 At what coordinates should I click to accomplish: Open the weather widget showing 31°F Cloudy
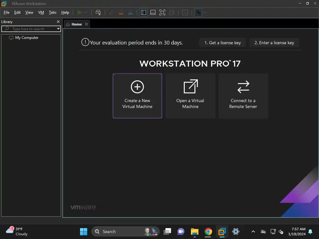(17, 232)
